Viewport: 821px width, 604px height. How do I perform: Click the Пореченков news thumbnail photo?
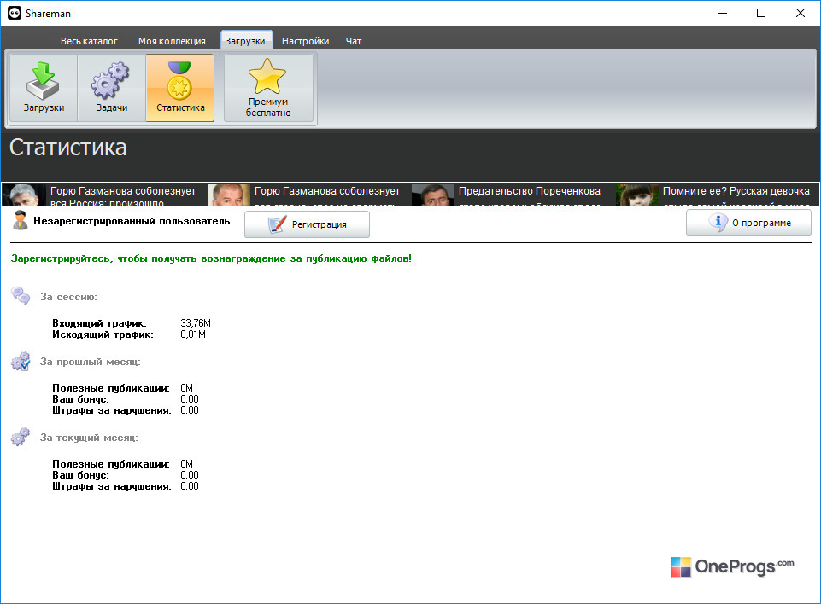click(x=433, y=195)
